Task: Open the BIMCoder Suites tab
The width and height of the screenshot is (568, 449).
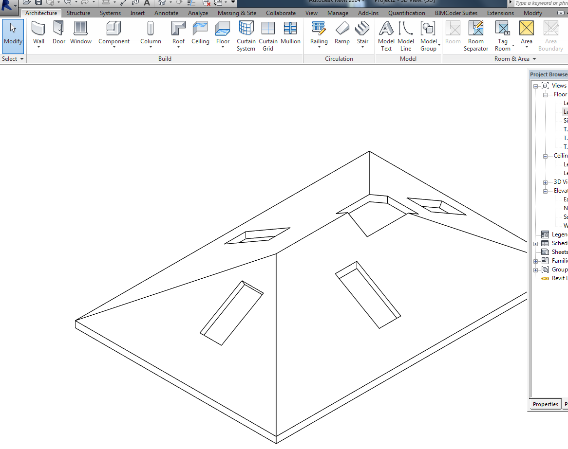Action: [456, 13]
